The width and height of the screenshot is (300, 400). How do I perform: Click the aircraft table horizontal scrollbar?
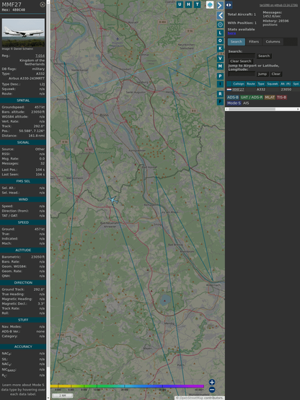(x=262, y=109)
